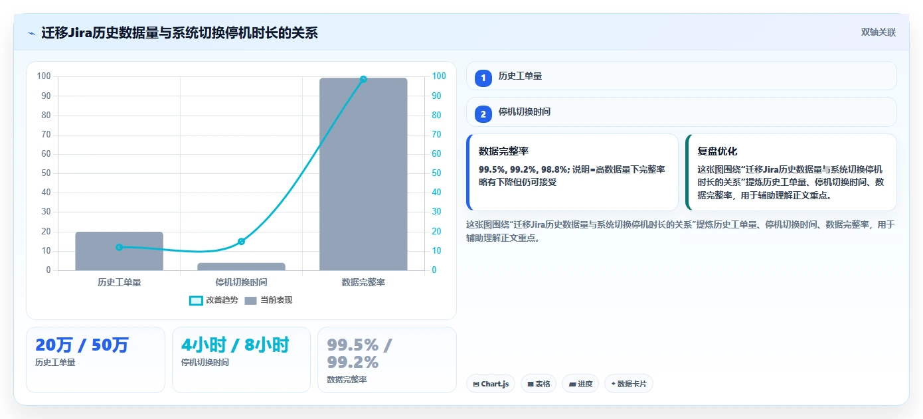
Task: Select the 停机切换时间 list row
Action: point(681,112)
